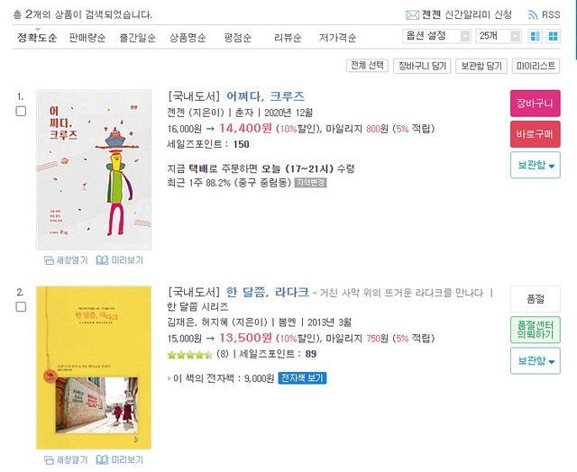577x472 pixels.
Task: Click the blue 전자책 보기 button
Action: (x=302, y=378)
